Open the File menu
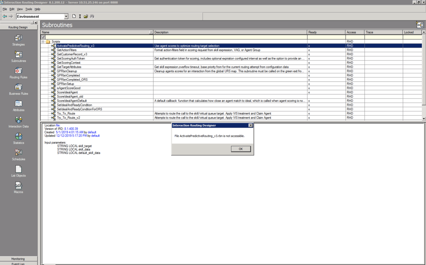The width and height of the screenshot is (426, 265). 5,9
